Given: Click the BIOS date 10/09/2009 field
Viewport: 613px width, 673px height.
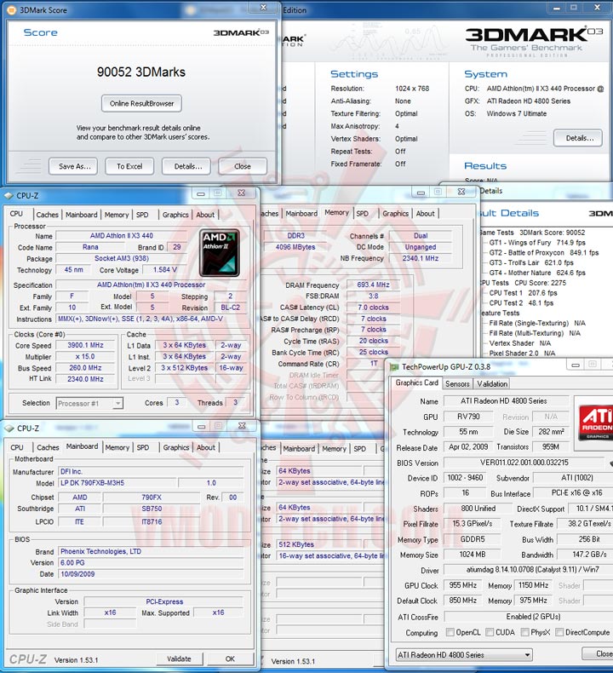Looking at the screenshot, I should 151,574.
